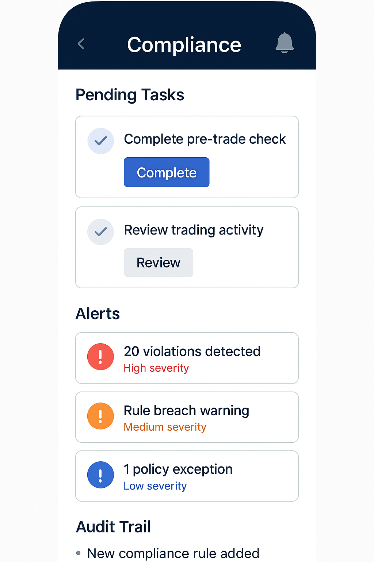Click the red high severity alert icon
Viewport: 374px width, 562px height.
tap(100, 357)
